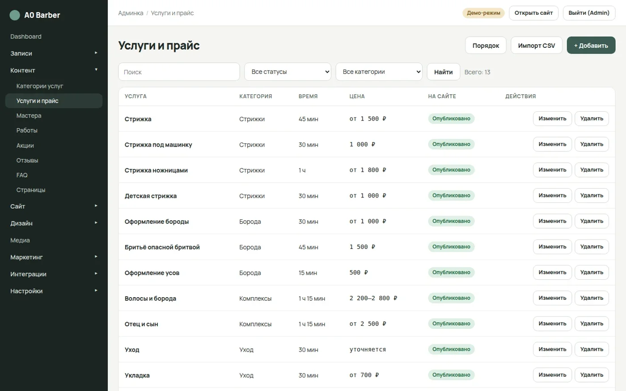Click Изменить for the Стрижка row
The image size is (626, 391).
coord(552,119)
